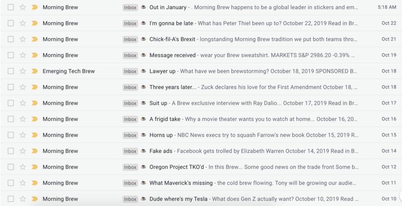The image size is (402, 206).
Task: Click importance marker on 'Horns up' row
Action: click(x=35, y=135)
